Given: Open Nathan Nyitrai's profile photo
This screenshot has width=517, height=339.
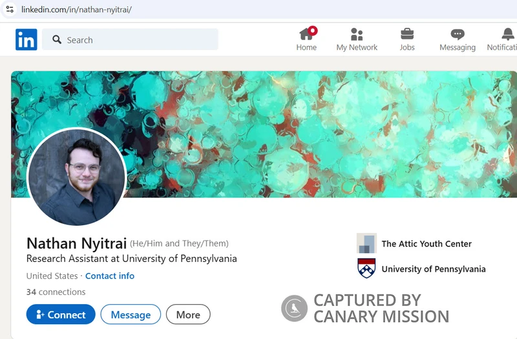Looking at the screenshot, I should [x=77, y=177].
